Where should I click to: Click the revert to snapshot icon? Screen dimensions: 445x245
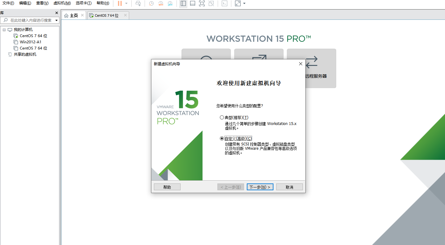click(x=160, y=3)
